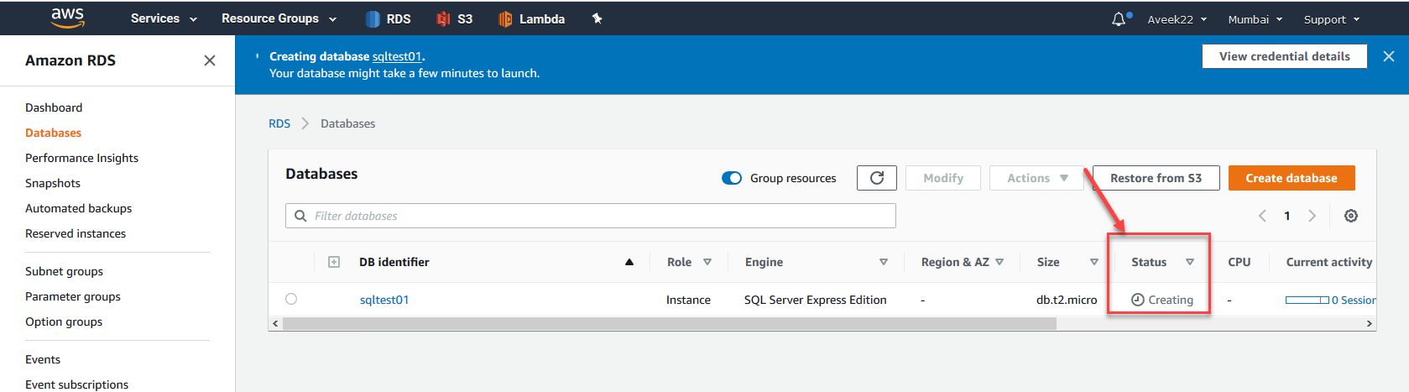Expand all rows in DB identifier column
The image size is (1409, 392).
click(334, 262)
